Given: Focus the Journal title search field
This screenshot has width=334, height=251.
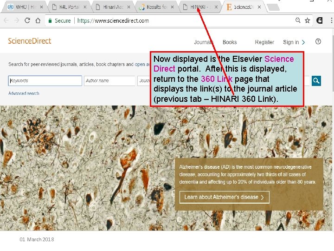Looking at the screenshot, I should pos(144,81).
